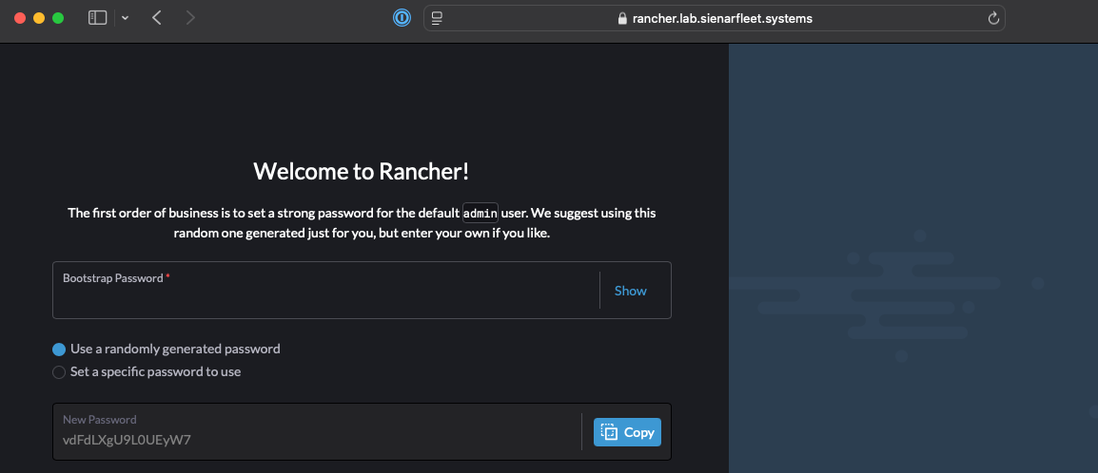The image size is (1098, 473).
Task: Click the Welcome to Rancher! heading
Action: coord(362,171)
